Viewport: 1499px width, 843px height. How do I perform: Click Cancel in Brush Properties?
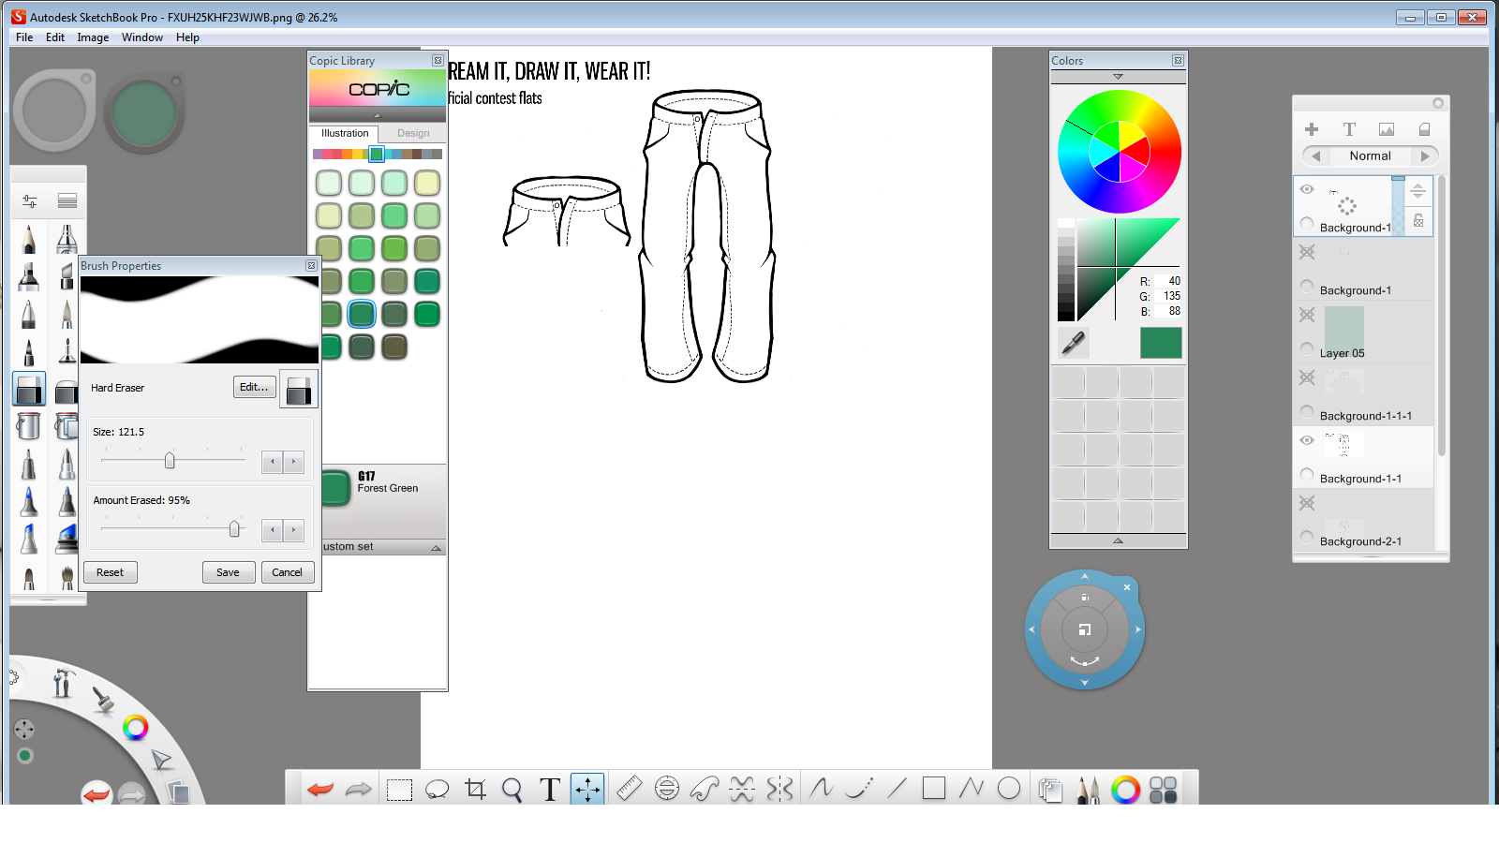point(287,572)
